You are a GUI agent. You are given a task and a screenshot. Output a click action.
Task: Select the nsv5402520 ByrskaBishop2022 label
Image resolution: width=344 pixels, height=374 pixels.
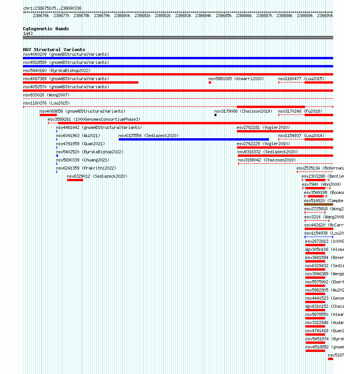tap(90, 152)
